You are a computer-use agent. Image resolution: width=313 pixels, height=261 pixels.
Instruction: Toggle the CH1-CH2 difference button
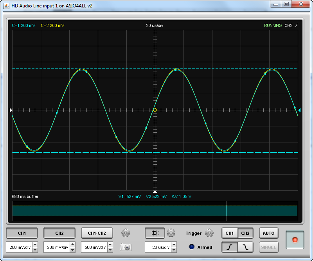coord(97,233)
